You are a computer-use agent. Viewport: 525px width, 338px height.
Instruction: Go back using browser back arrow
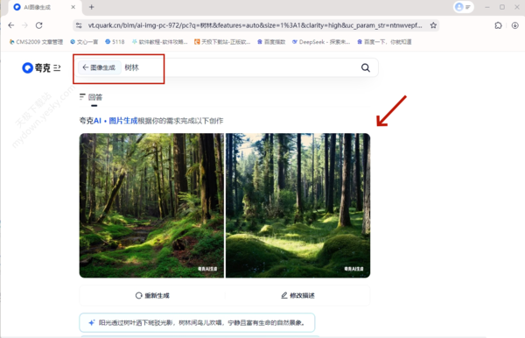point(11,25)
